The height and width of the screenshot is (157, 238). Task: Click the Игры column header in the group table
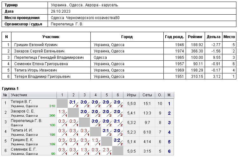pyautogui.click(x=131, y=95)
